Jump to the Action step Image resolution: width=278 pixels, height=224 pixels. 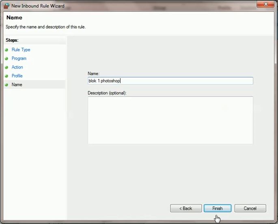pyautogui.click(x=17, y=67)
